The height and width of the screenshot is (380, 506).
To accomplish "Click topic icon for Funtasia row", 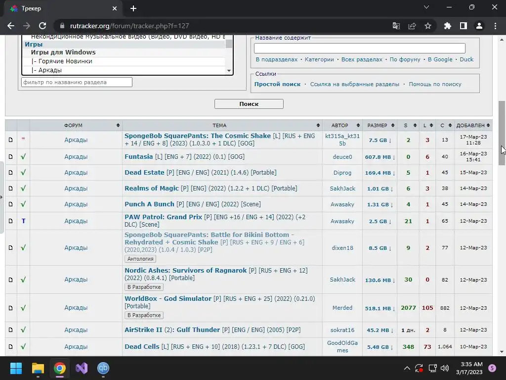I will tap(11, 157).
